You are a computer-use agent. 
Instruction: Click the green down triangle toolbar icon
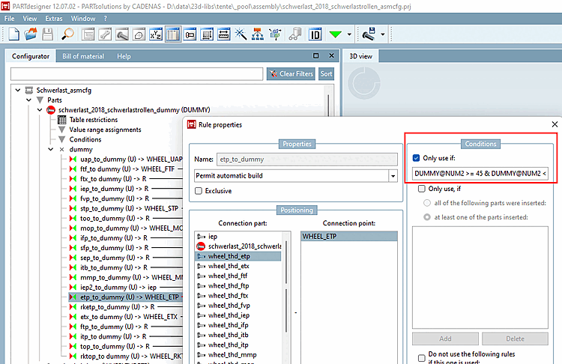pyautogui.click(x=336, y=34)
